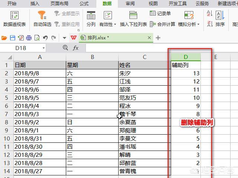The image size is (238, 178).
Task: Click the WPS red W home icon
Action: click(x=74, y=37)
